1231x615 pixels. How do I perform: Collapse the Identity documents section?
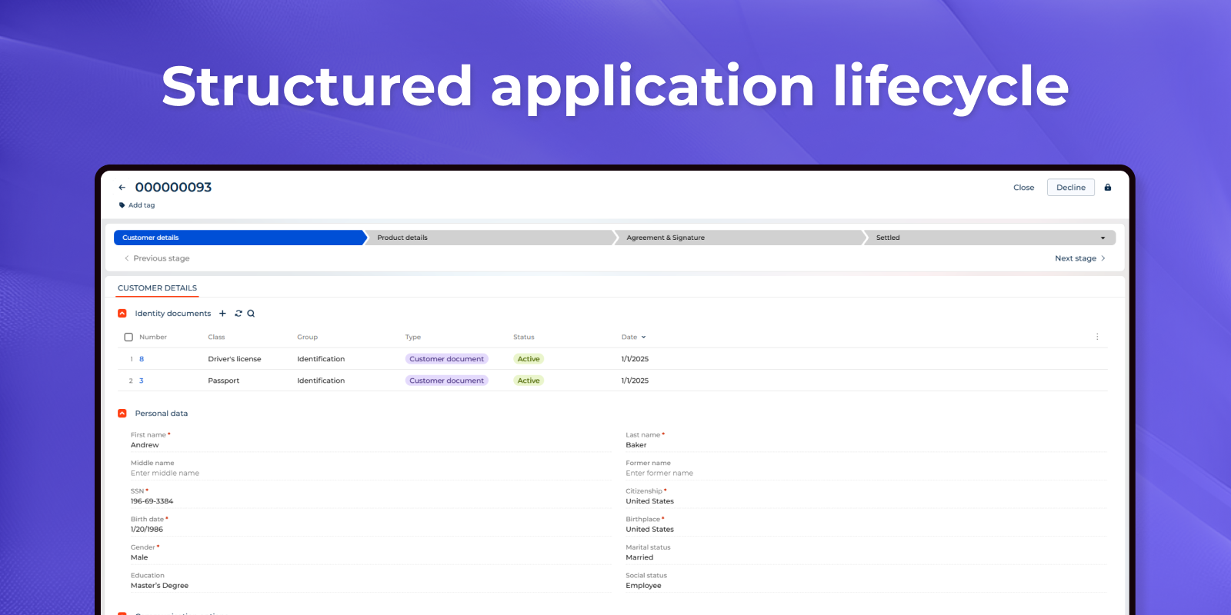(x=122, y=314)
